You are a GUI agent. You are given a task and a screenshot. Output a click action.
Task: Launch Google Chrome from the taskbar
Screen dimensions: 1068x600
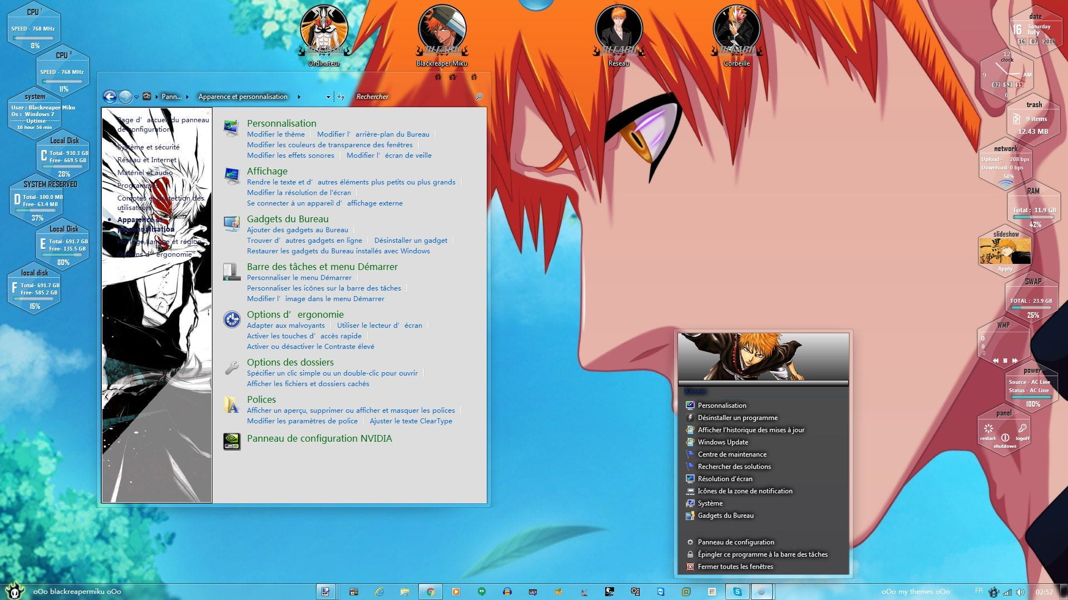click(x=430, y=592)
